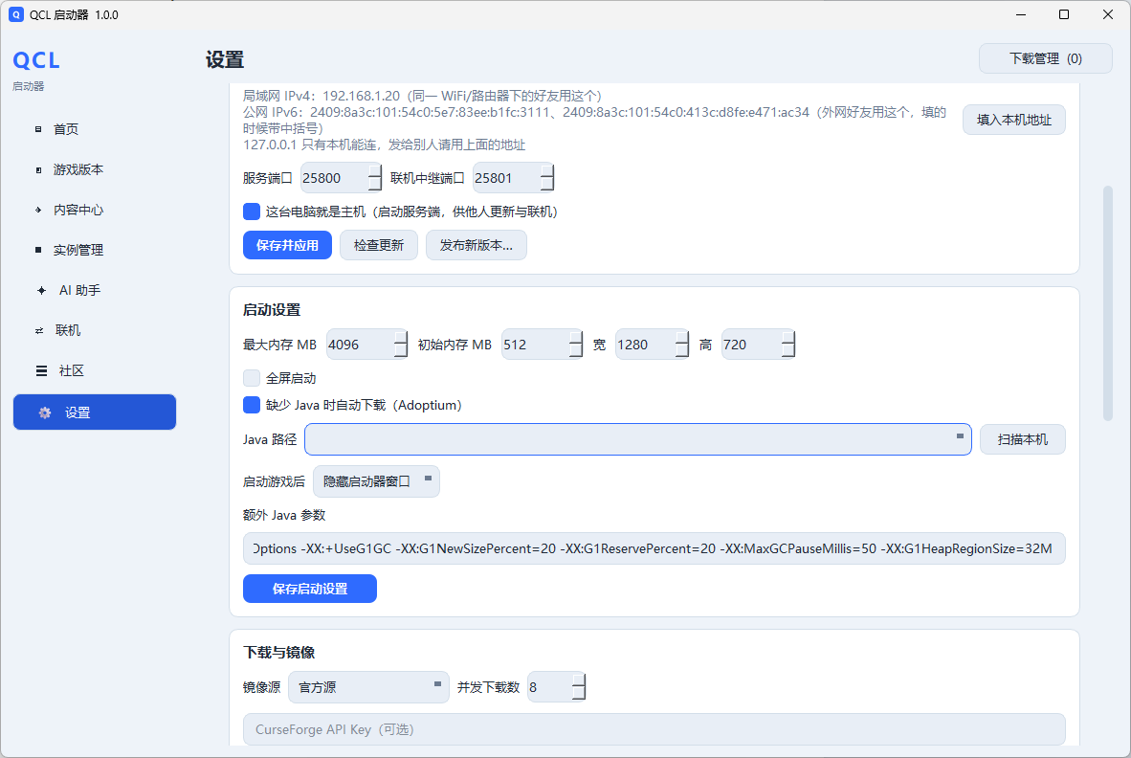Minimize the QCL launcher window

tap(1021, 14)
